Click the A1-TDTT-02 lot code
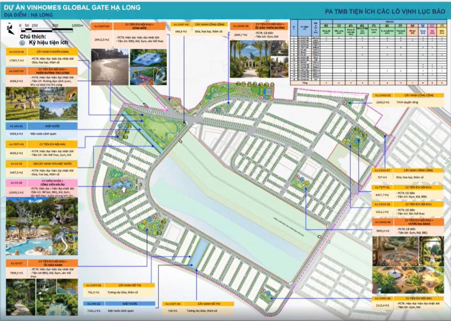 [383, 188]
